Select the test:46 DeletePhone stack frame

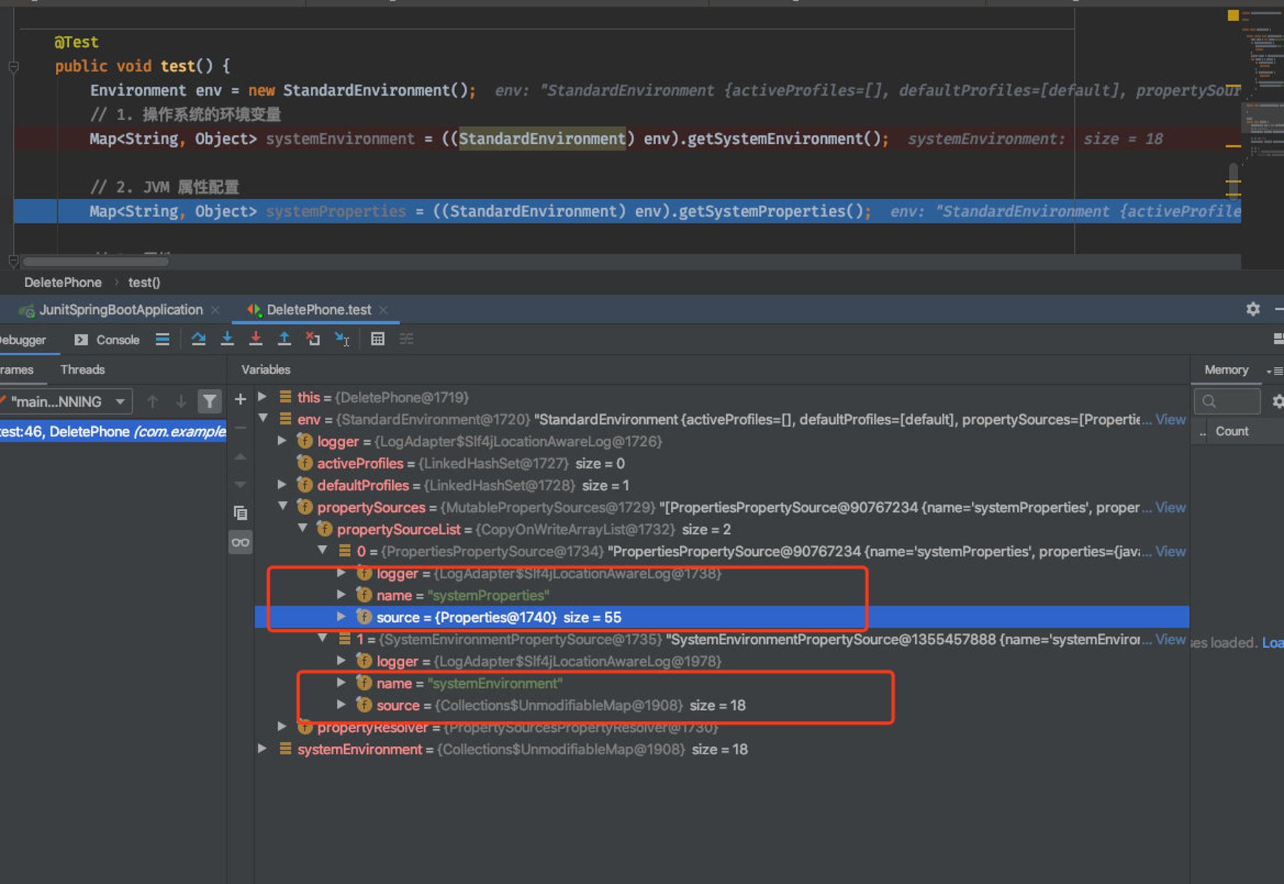pos(113,432)
